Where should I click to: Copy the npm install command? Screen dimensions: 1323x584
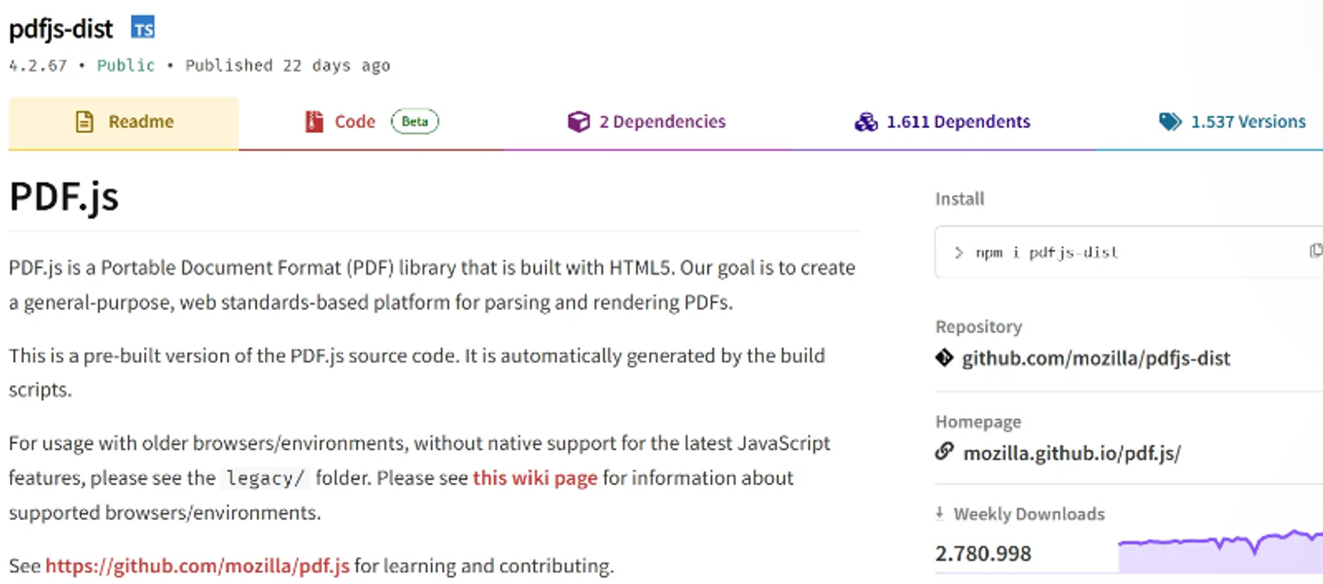point(1316,250)
